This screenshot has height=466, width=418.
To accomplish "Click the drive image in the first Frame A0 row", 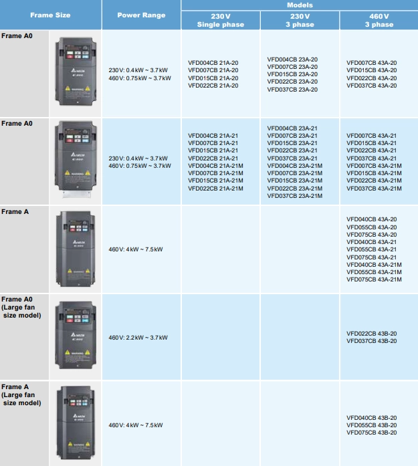I will [x=76, y=71].
